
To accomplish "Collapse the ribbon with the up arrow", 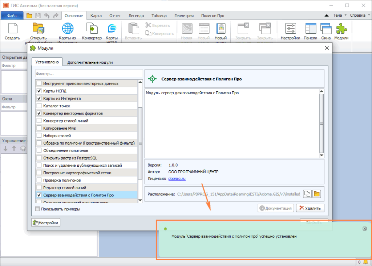I will (327, 16).
